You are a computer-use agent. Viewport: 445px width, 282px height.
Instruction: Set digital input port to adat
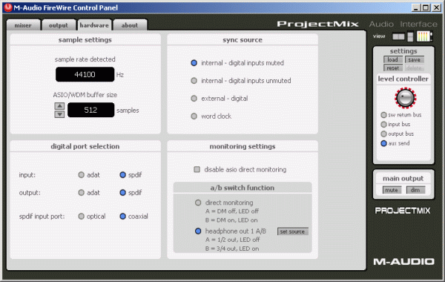pos(81,174)
